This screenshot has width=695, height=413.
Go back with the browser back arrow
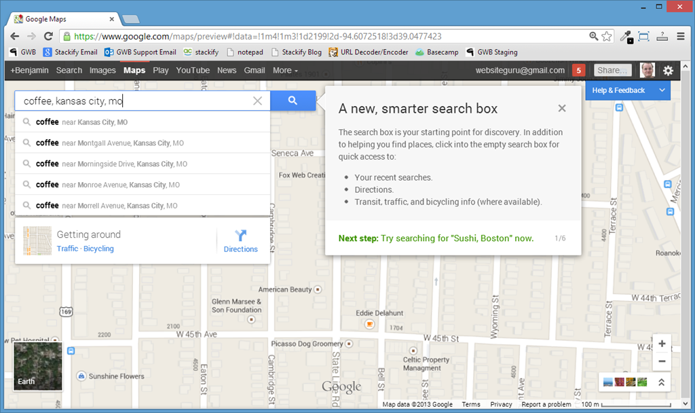click(x=15, y=37)
